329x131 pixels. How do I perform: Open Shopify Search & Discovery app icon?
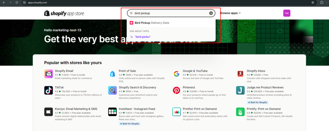[x=112, y=90]
